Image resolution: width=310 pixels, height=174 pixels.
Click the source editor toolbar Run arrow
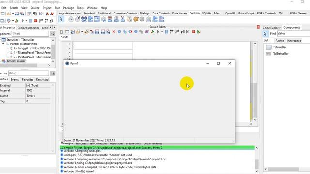pyautogui.click(x=158, y=32)
